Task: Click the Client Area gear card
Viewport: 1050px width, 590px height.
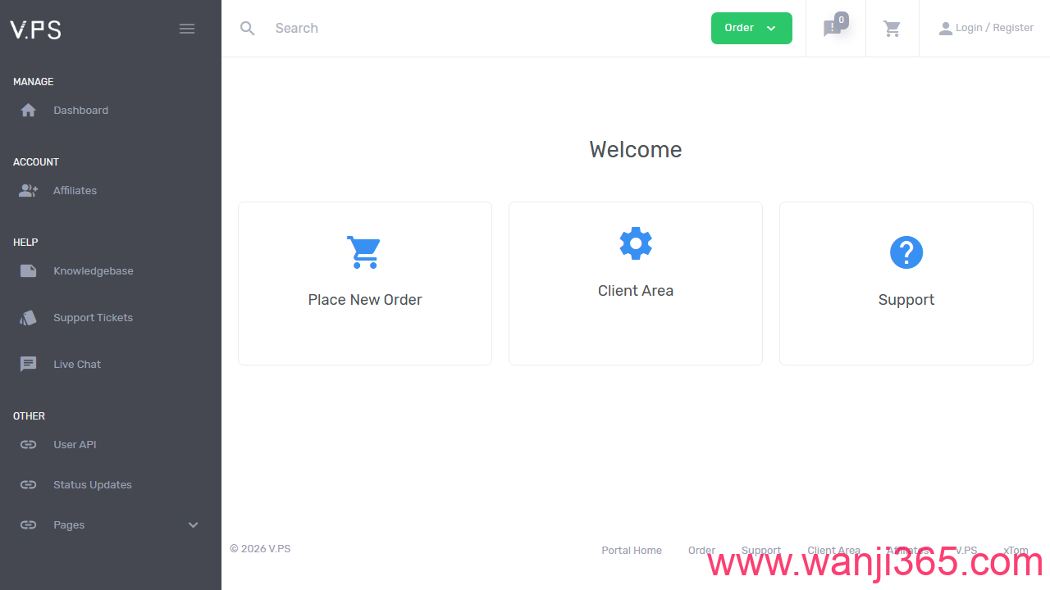Action: (636, 284)
